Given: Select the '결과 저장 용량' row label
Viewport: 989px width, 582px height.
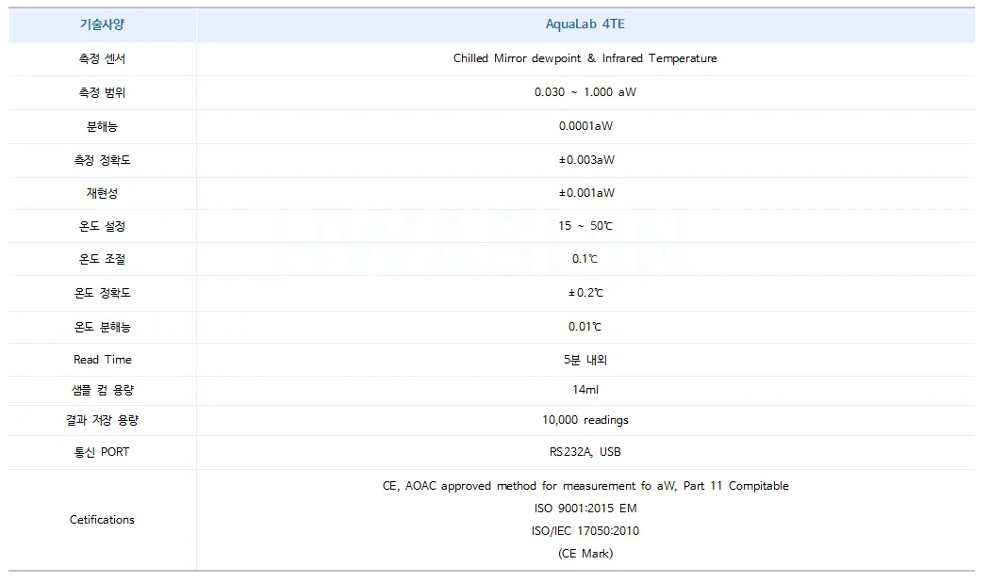Looking at the screenshot, I should [102, 420].
